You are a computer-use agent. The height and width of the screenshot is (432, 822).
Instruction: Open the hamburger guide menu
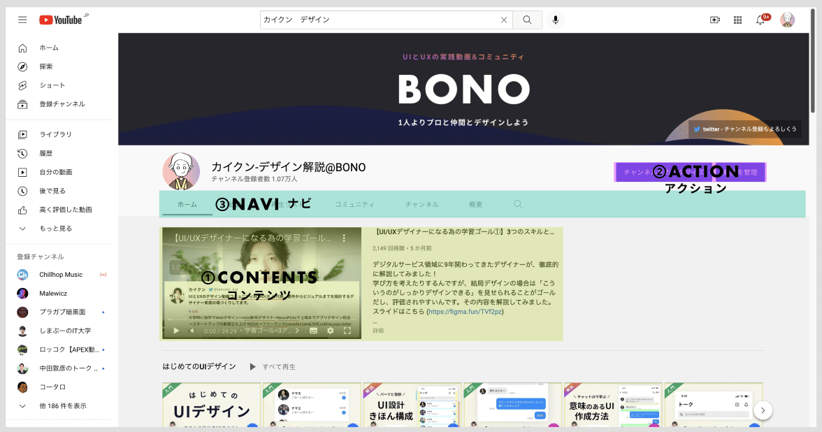tap(22, 20)
